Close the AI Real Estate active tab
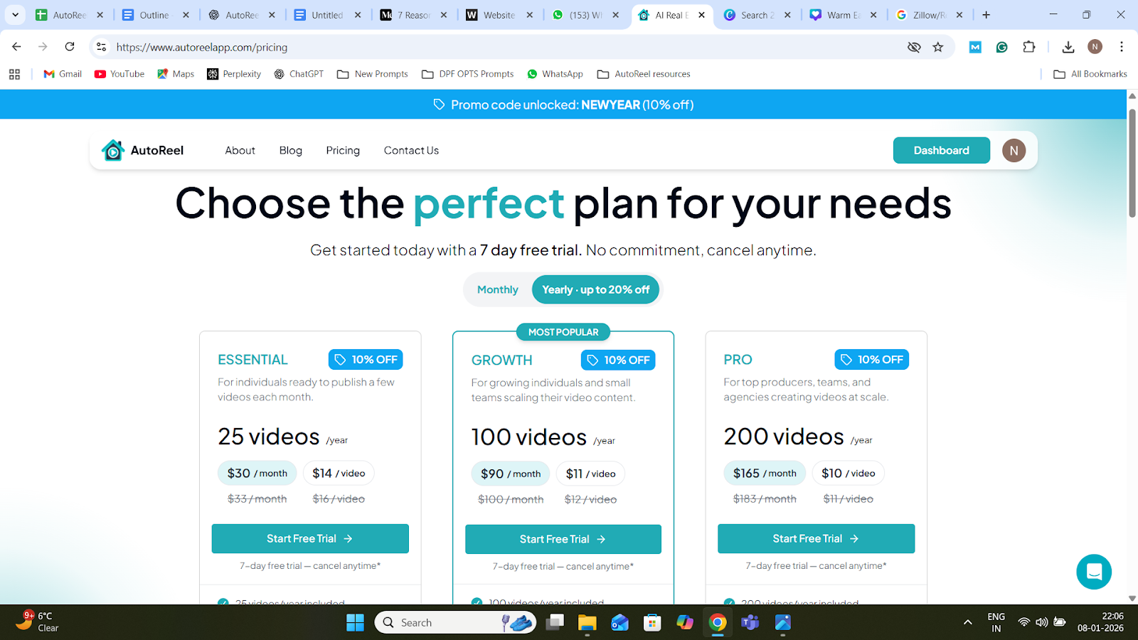Screen dimensions: 1138x640 click(702, 15)
